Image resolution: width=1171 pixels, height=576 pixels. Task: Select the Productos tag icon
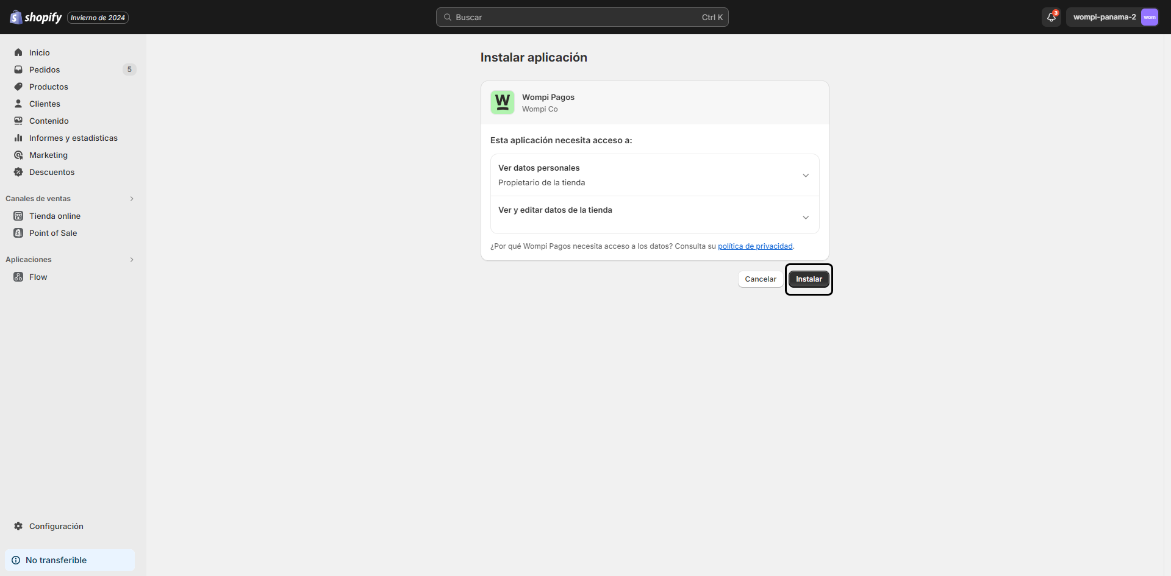18,87
